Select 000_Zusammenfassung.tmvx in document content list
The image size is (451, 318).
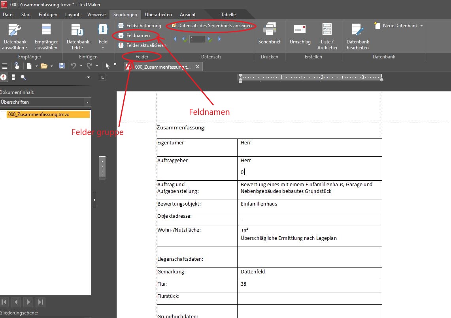[48, 114]
